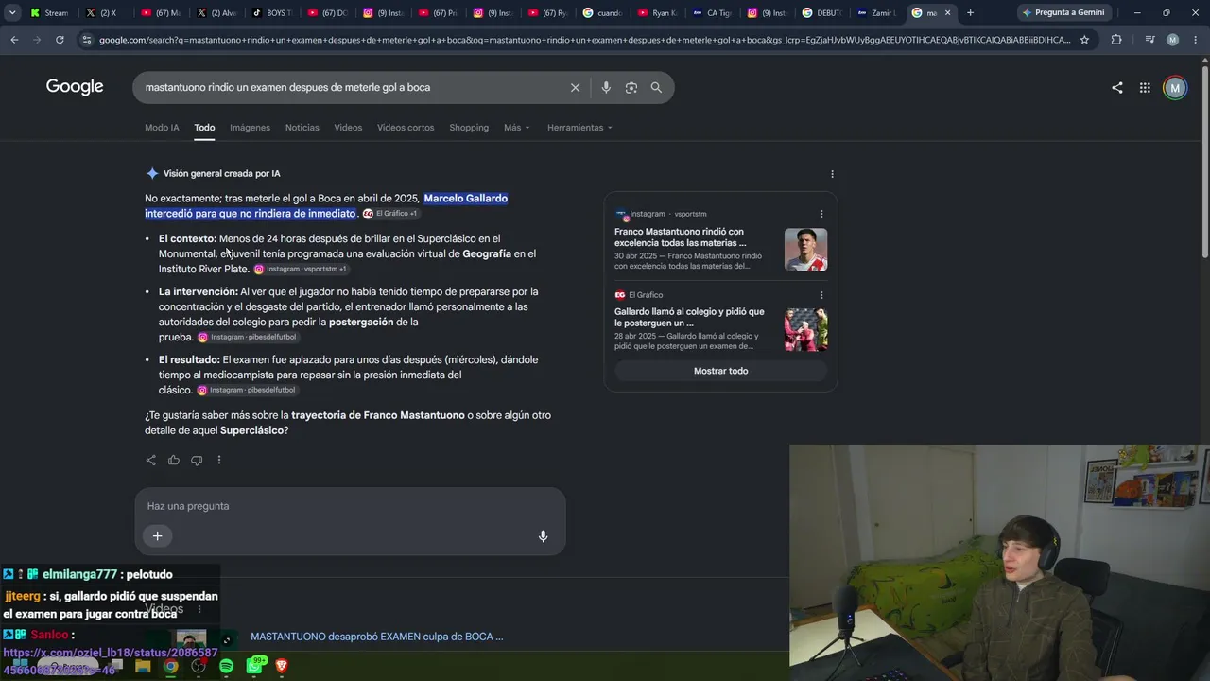Switch to the Stream browser tab

49,13
